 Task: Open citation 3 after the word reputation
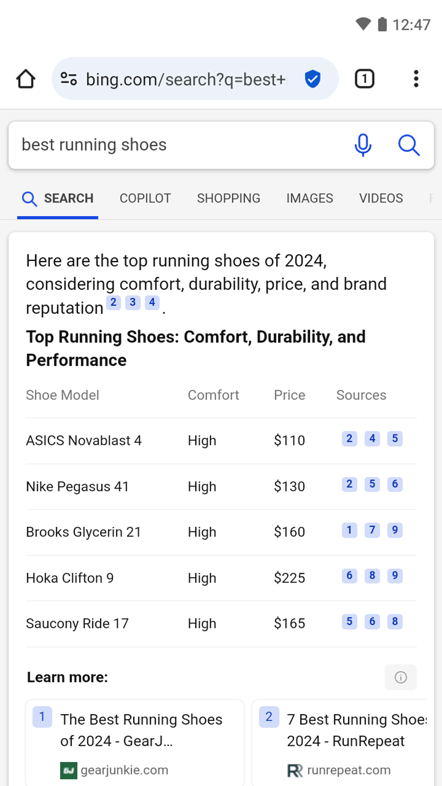[x=133, y=303]
